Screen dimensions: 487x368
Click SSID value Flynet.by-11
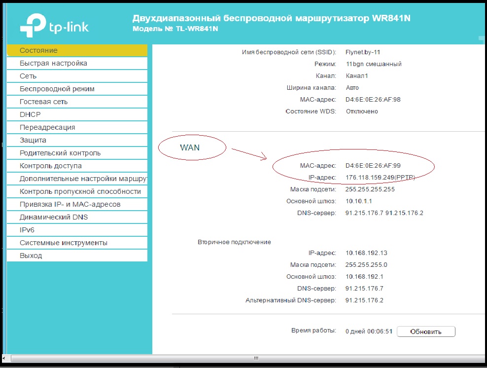coord(363,52)
